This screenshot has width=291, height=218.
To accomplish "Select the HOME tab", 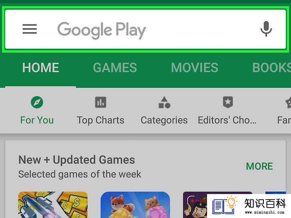I will 41,67.
